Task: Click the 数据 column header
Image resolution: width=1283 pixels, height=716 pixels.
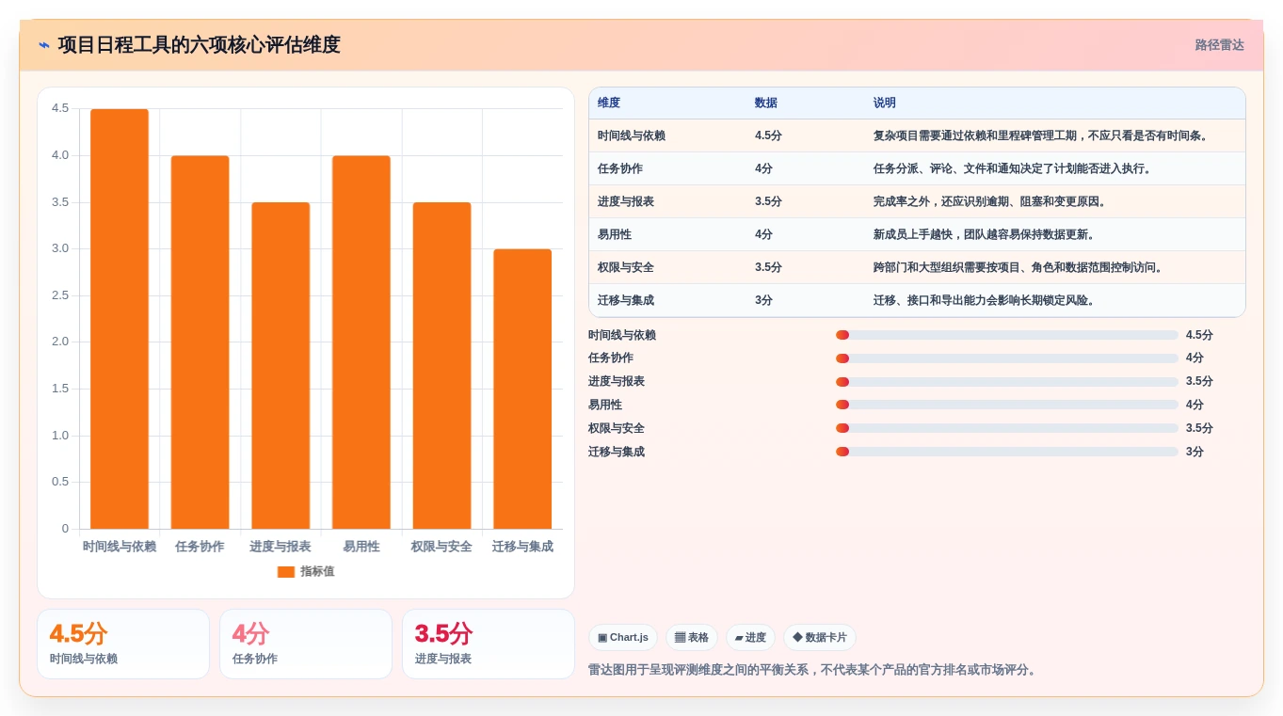Action: coord(766,103)
